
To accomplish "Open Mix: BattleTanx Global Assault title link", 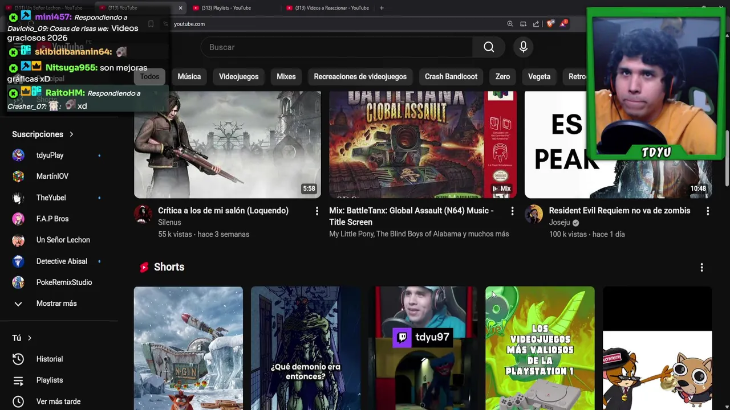I will [411, 216].
